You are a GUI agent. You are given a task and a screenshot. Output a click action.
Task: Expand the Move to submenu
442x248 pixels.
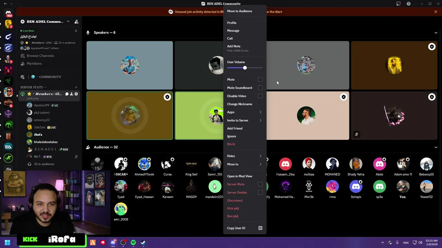pos(245,164)
